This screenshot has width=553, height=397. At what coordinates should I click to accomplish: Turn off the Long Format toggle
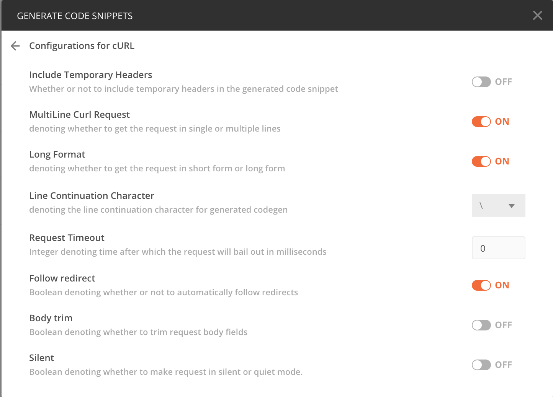(x=481, y=161)
